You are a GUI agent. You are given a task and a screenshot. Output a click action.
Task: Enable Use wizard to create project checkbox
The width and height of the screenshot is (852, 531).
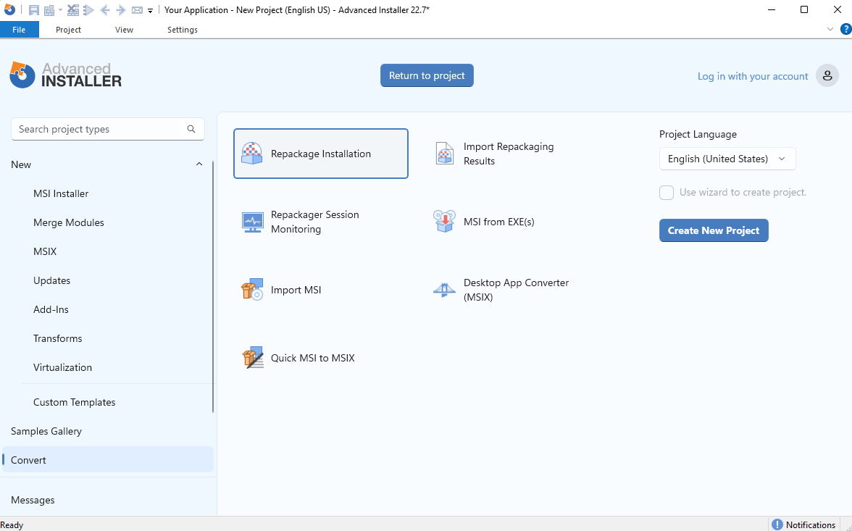667,193
